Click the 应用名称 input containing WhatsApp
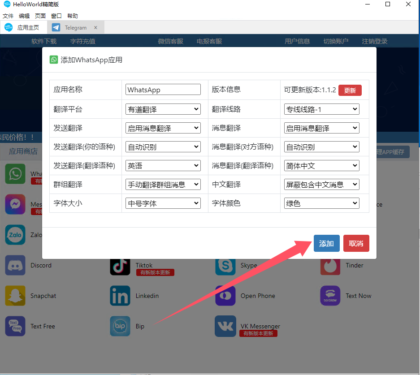The height and width of the screenshot is (375, 420). click(163, 90)
